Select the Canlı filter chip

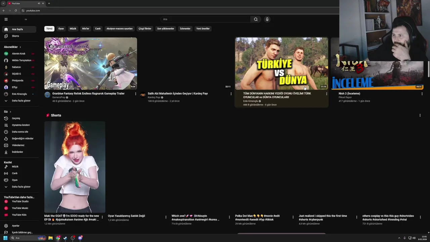98,29
